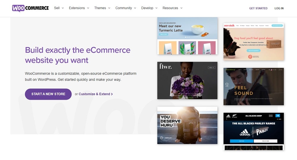Click the play icon in Huru thumbnail

coord(161,138)
